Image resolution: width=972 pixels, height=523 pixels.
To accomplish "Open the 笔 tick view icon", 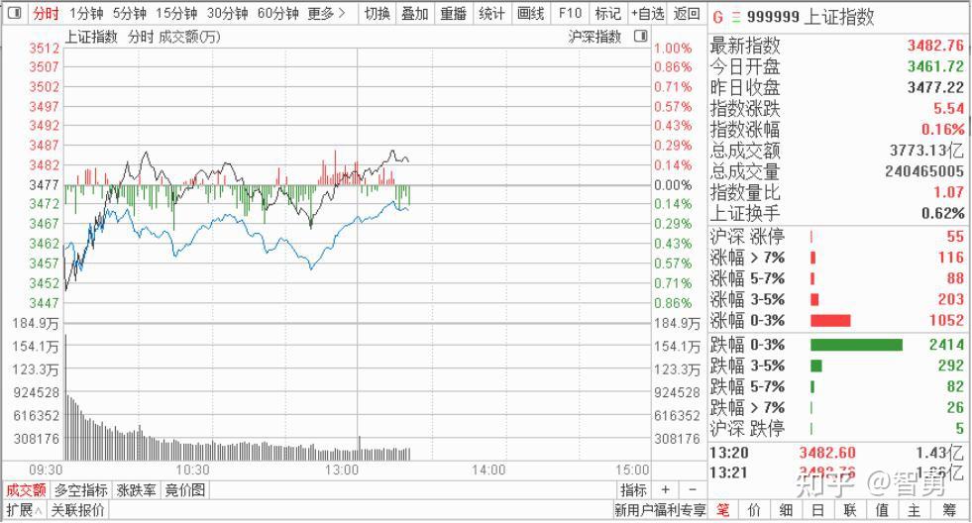I will click(723, 511).
